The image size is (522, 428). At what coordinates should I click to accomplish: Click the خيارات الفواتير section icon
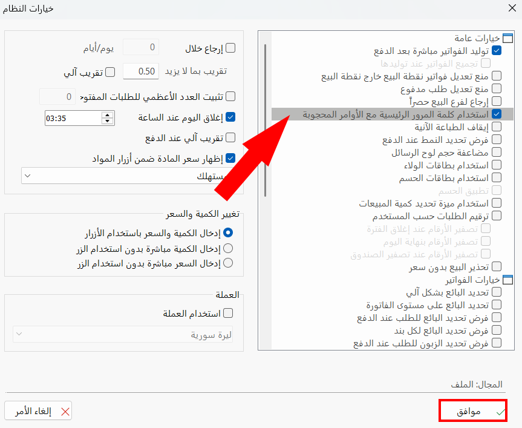[x=507, y=279]
